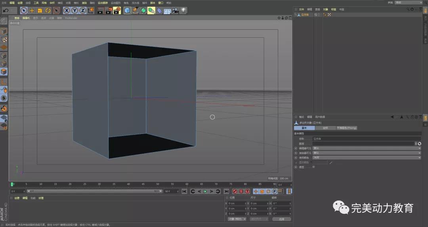Viewport: 428px width, 227px height.
Task: Click the Camera object icon
Action: (175, 10)
